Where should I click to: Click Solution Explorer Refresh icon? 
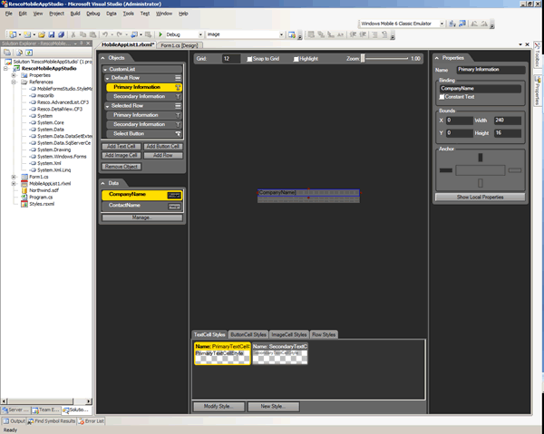click(x=29, y=53)
